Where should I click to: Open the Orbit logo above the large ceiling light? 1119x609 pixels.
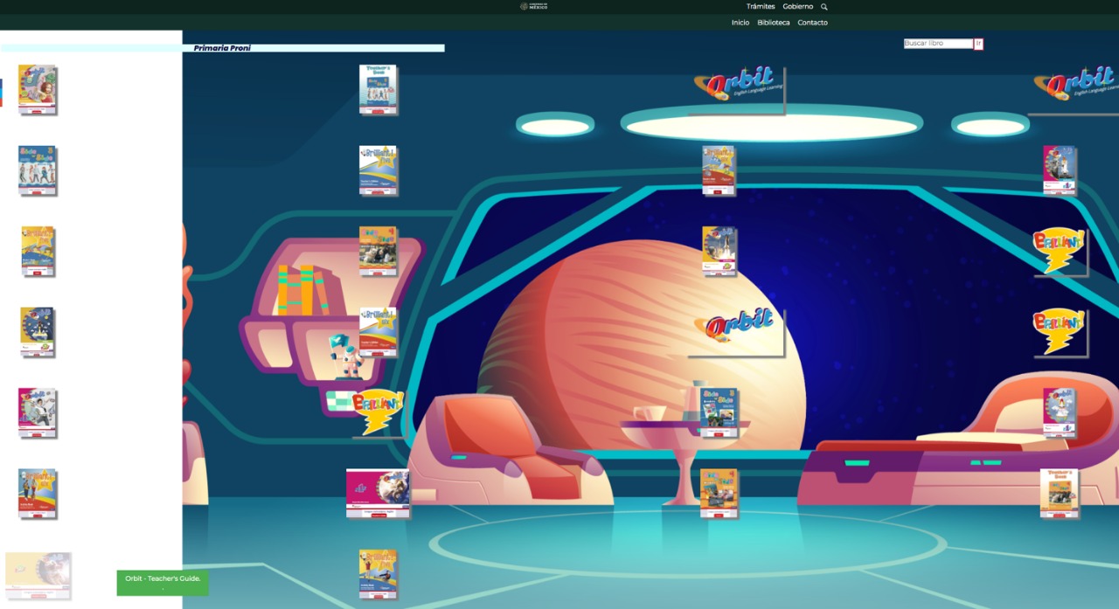click(739, 86)
